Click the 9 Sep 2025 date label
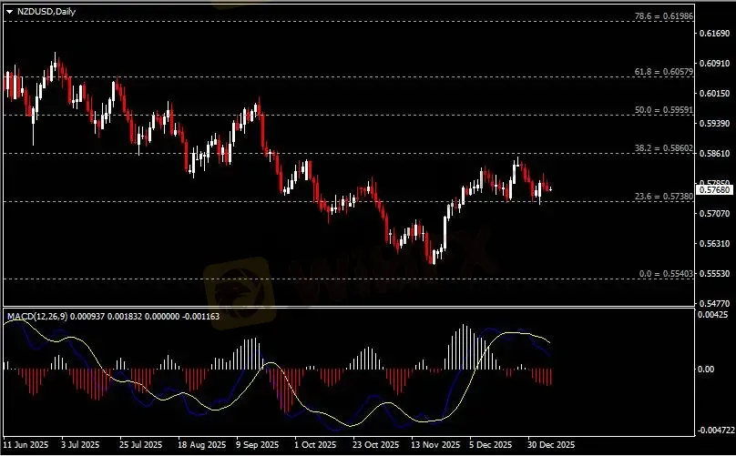This screenshot has height=456, width=736. click(257, 444)
